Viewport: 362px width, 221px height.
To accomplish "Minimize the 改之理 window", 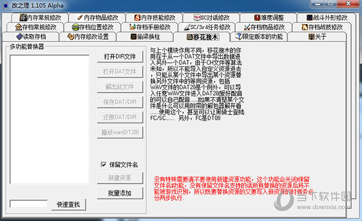I will coord(318,4).
